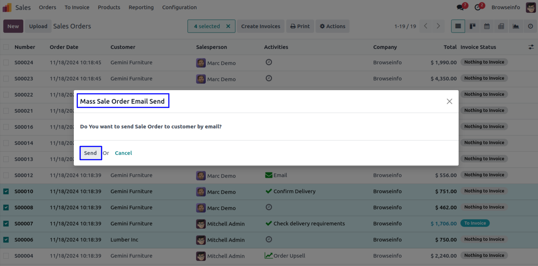Switch to Pivot table view
This screenshot has width=538, height=266.
(501, 26)
